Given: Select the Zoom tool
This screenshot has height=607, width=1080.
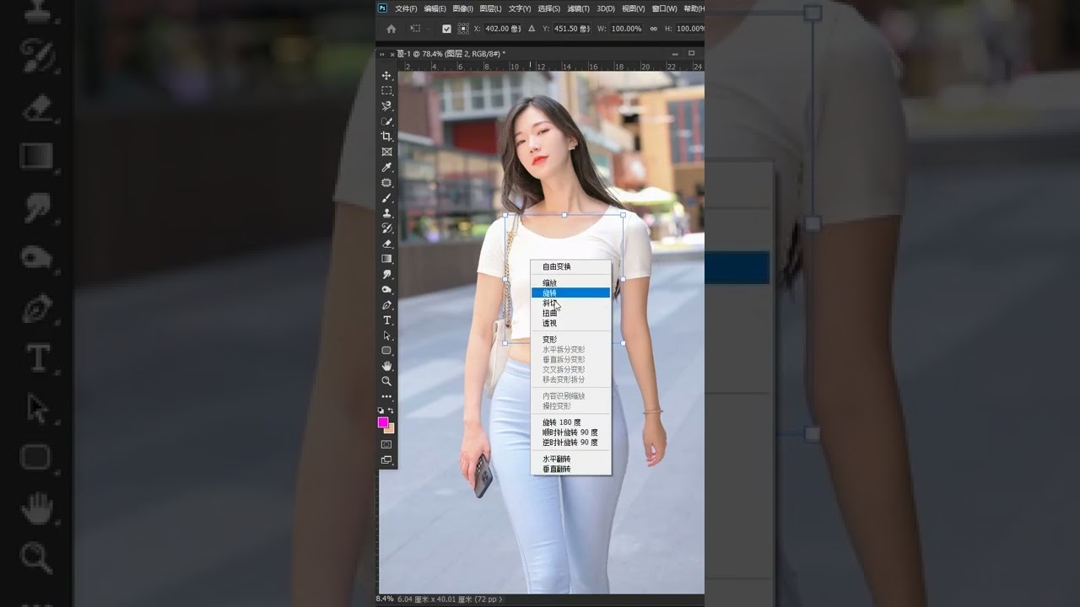Looking at the screenshot, I should 386,381.
